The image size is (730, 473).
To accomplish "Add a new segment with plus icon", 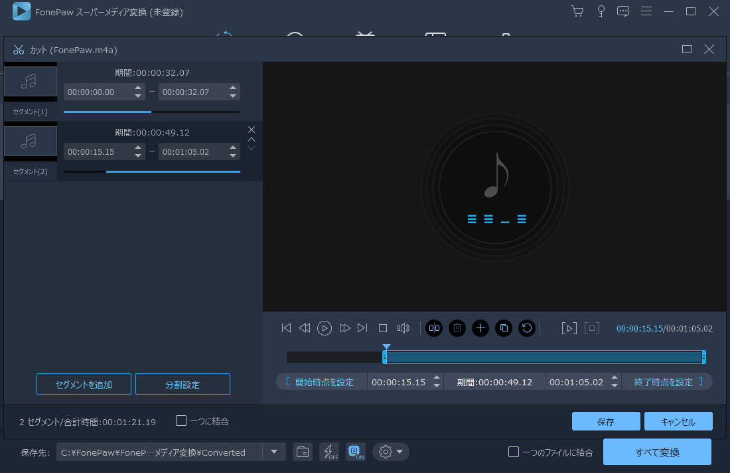I will [x=480, y=328].
